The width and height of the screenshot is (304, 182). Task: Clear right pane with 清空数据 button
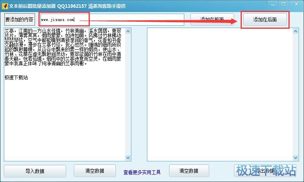tap(189, 171)
